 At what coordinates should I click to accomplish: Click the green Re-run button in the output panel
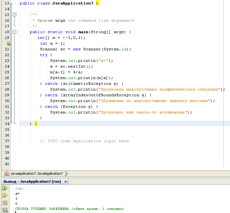pos(5,188)
